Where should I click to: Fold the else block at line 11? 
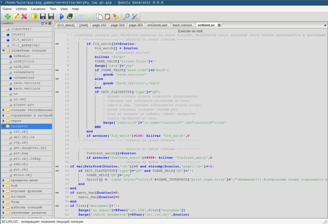point(57,79)
